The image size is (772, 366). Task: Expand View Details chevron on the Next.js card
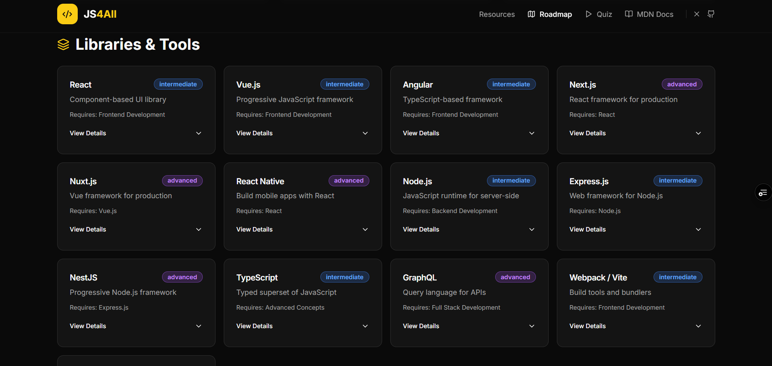[698, 133]
